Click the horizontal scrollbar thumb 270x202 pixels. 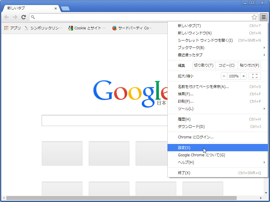tap(121, 198)
